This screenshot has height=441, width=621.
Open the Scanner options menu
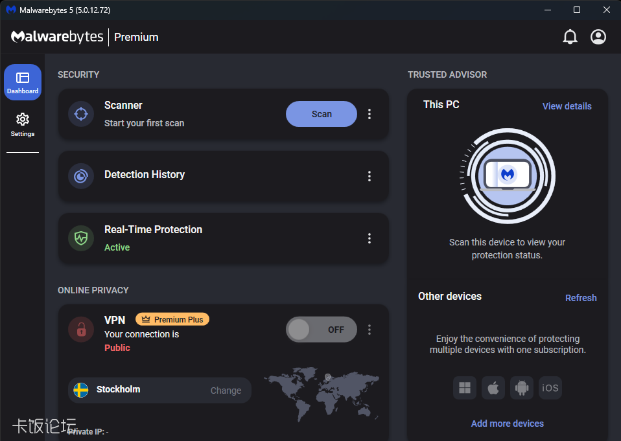(369, 113)
